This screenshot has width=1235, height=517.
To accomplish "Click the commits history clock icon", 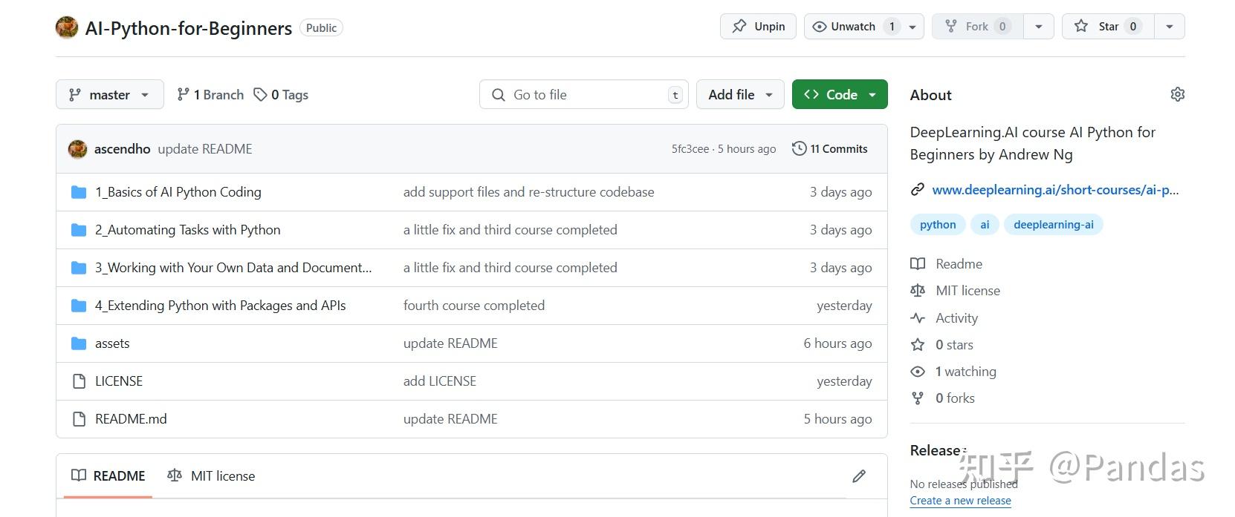I will point(799,148).
